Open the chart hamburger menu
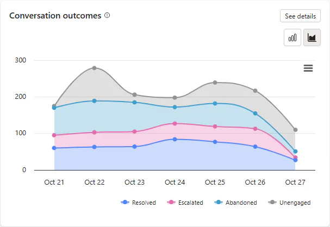The height and width of the screenshot is (227, 330). click(308, 68)
